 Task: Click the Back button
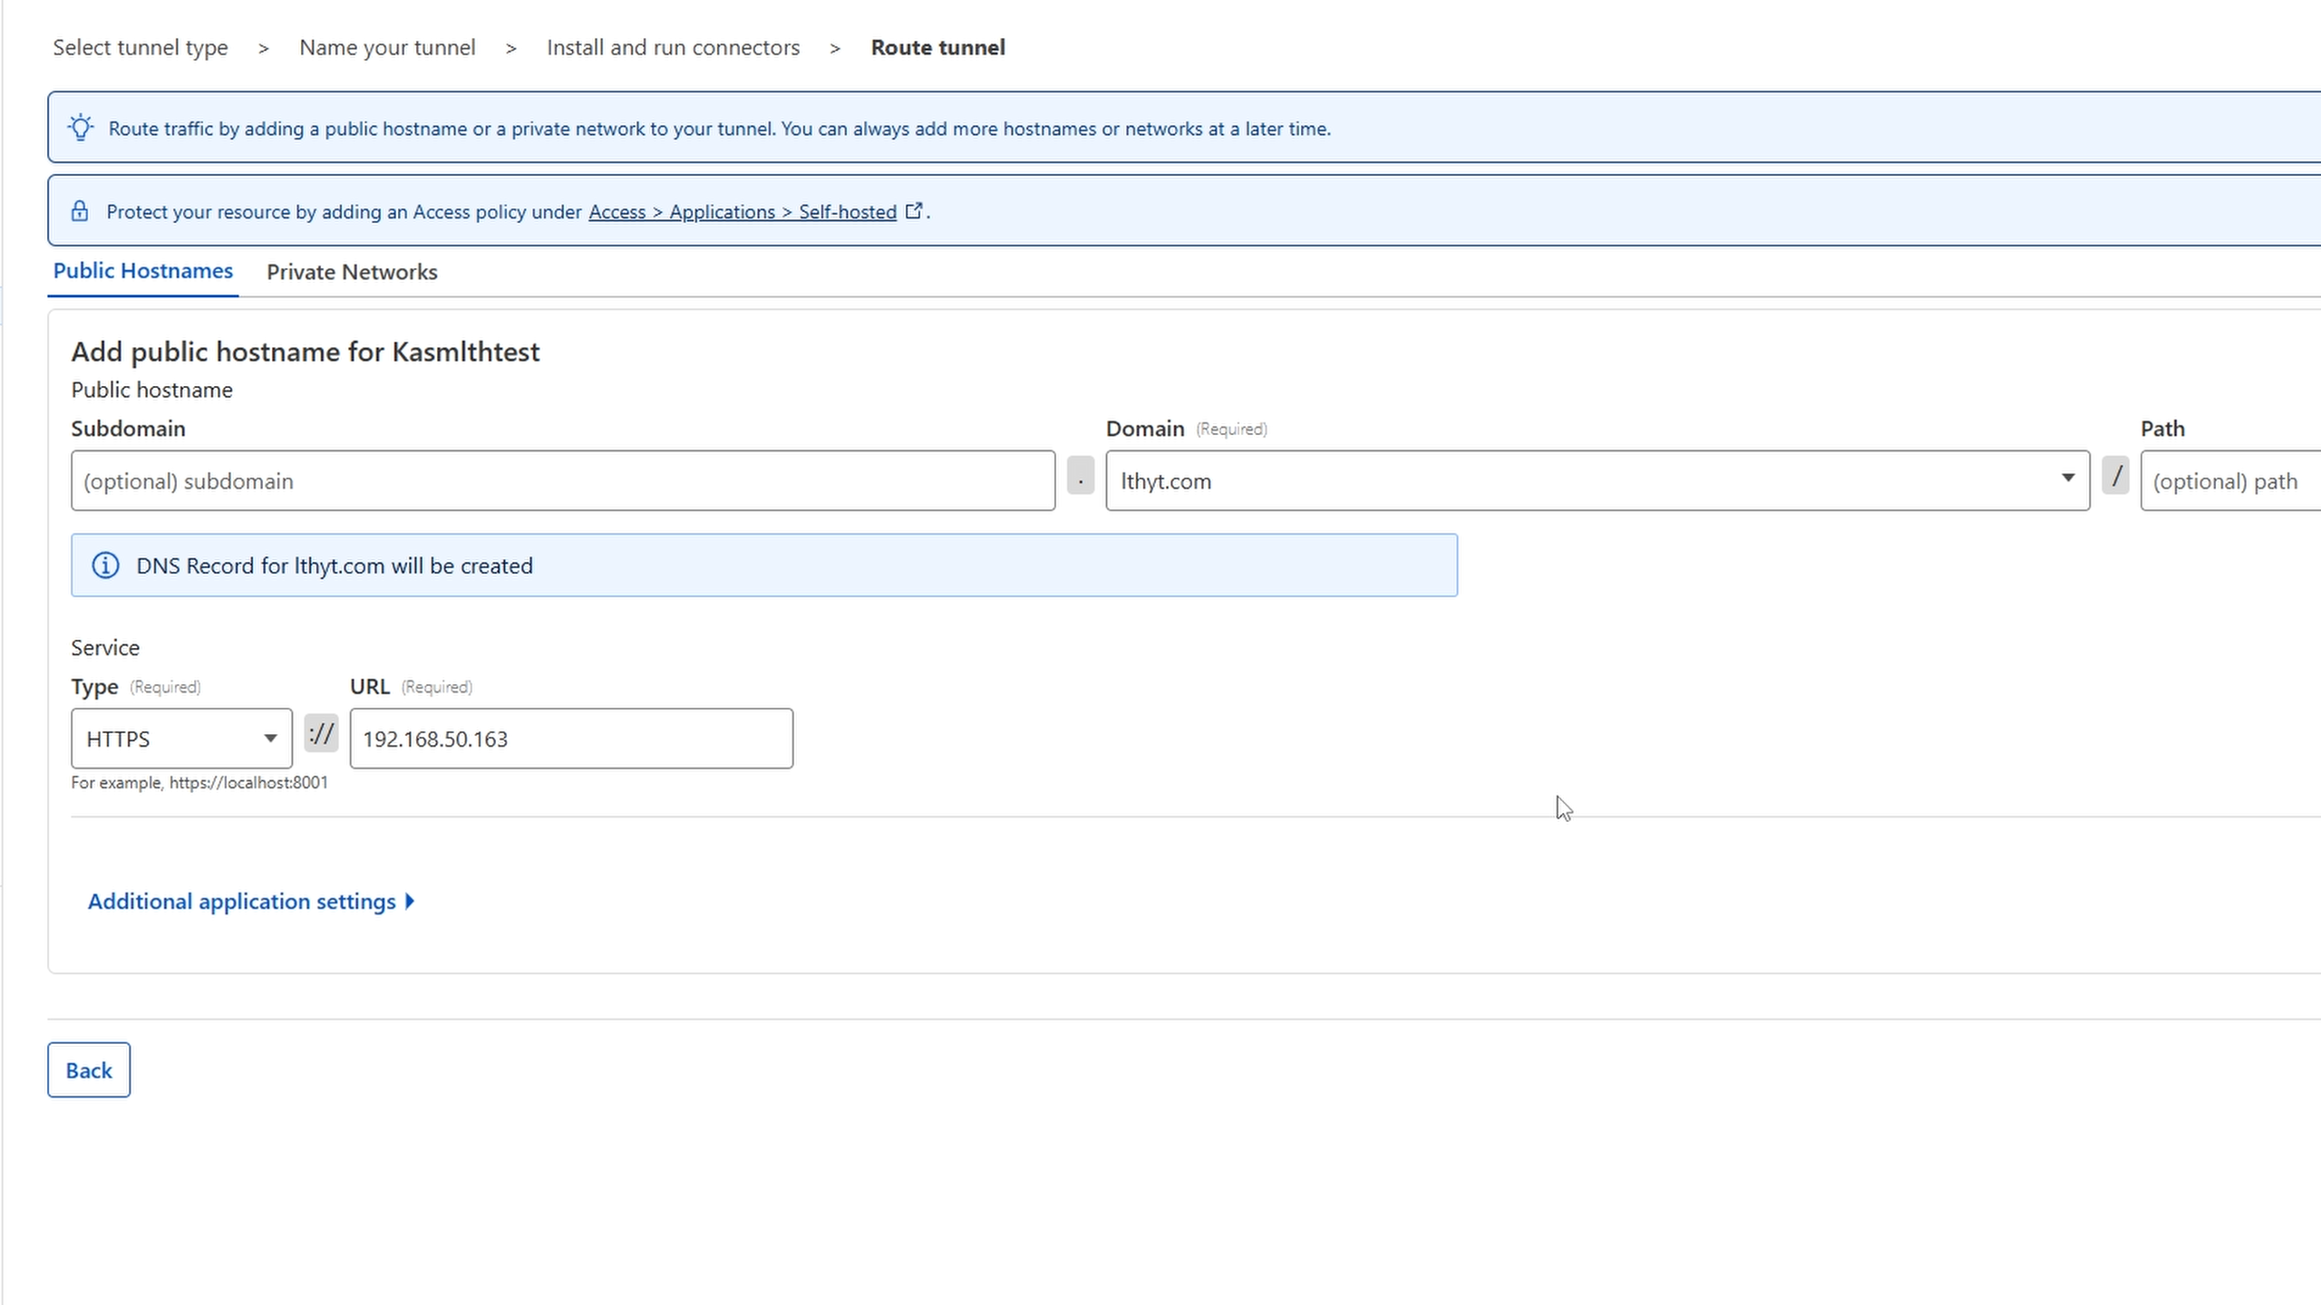88,1069
